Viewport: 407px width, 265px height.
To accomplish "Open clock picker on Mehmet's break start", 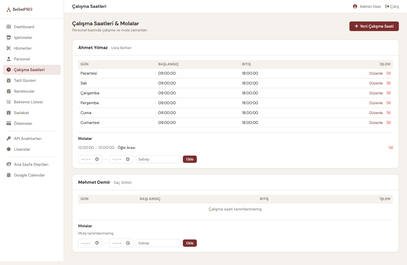I will pyautogui.click(x=97, y=243).
